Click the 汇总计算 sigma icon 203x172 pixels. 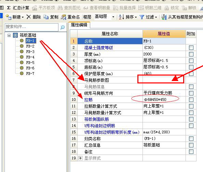9,8
